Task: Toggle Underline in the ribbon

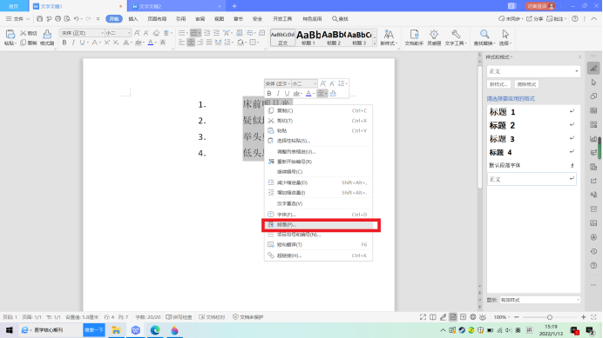Action: pyautogui.click(x=82, y=43)
